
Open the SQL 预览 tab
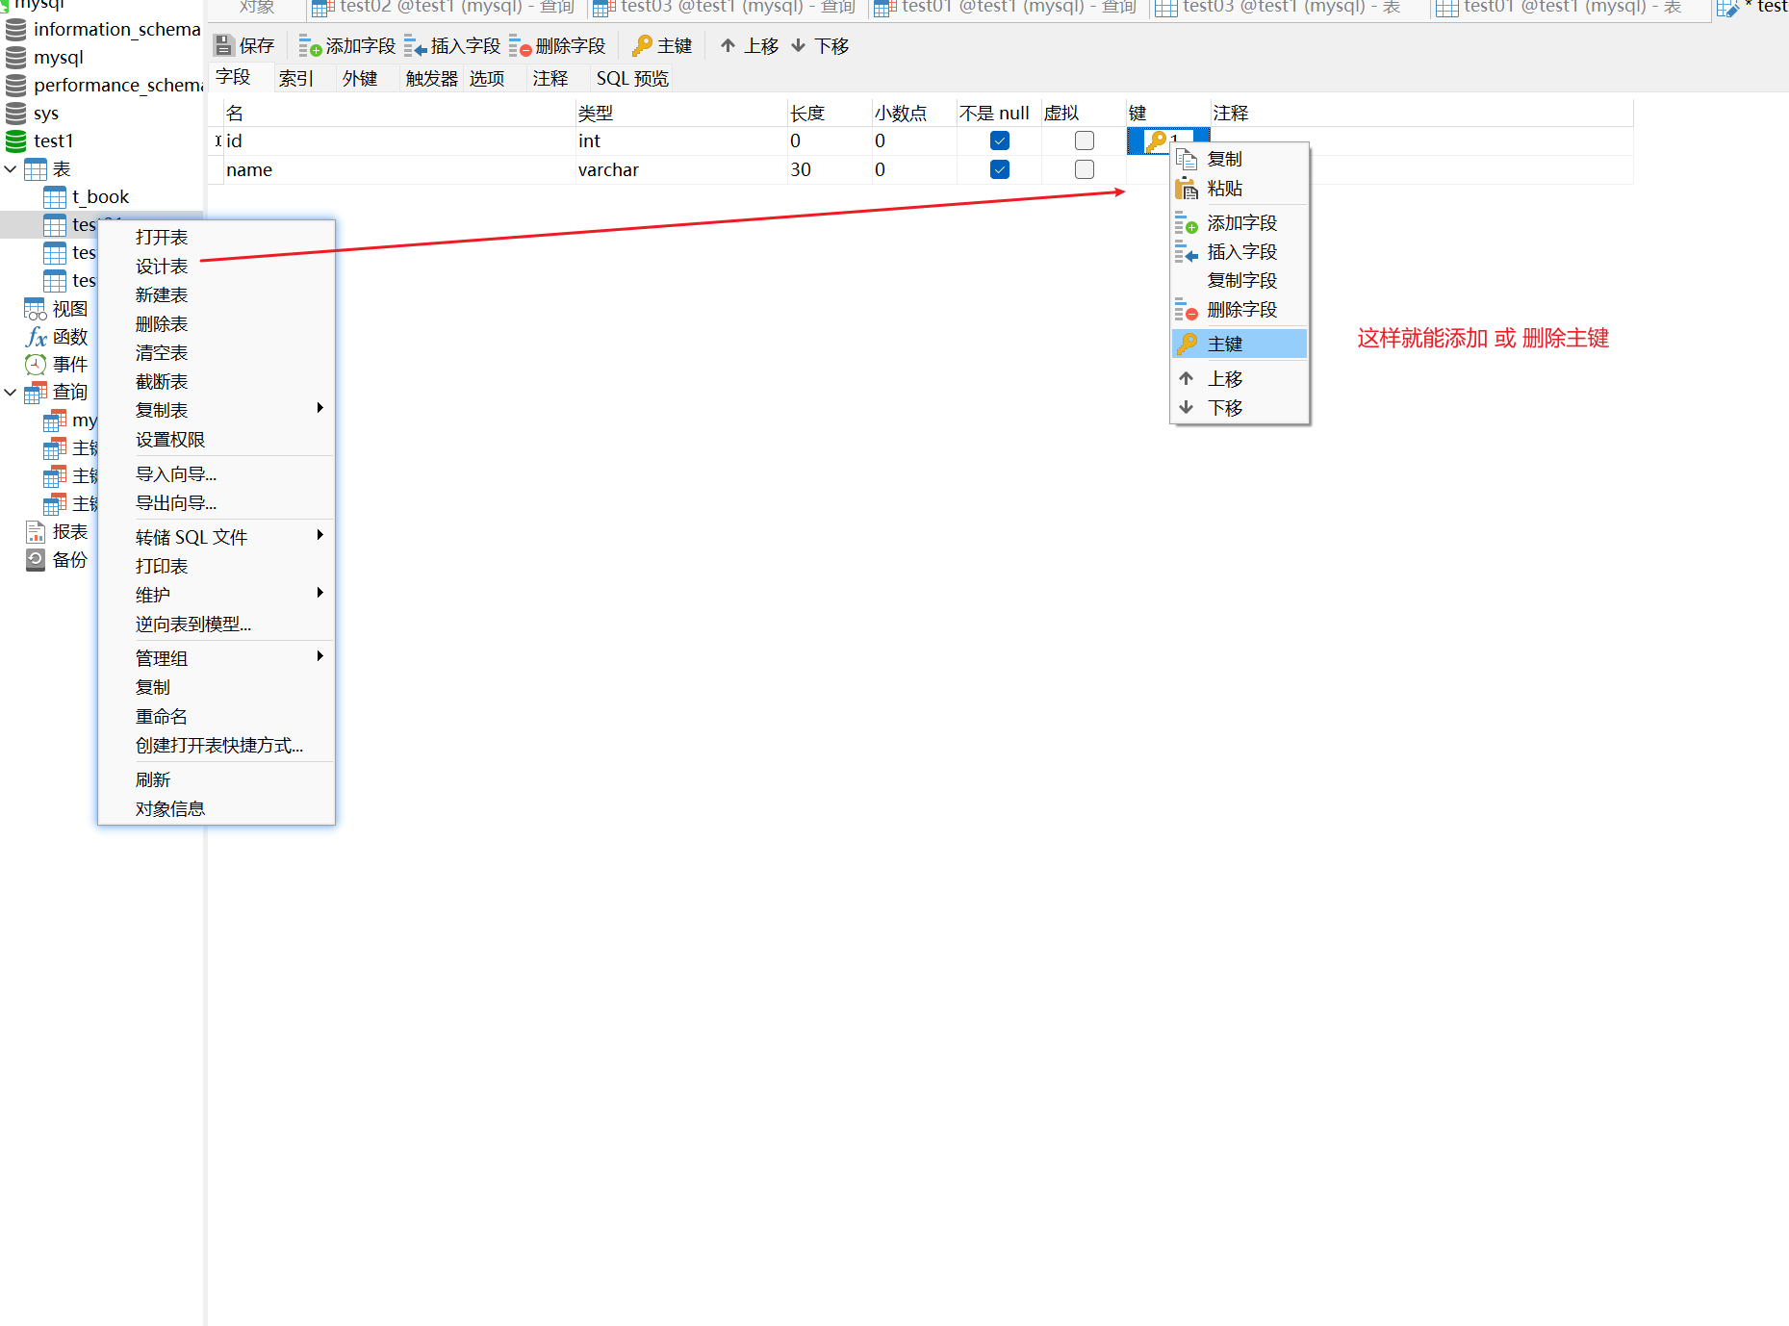click(x=632, y=78)
